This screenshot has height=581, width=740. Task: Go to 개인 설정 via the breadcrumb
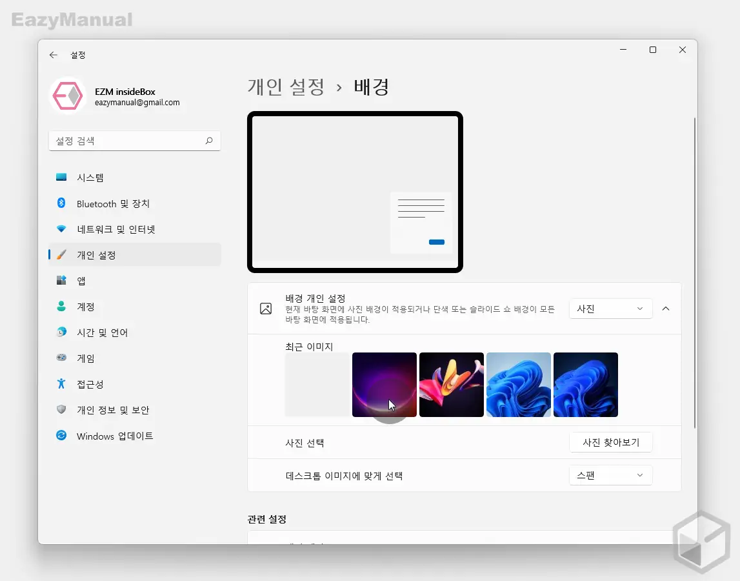click(286, 87)
